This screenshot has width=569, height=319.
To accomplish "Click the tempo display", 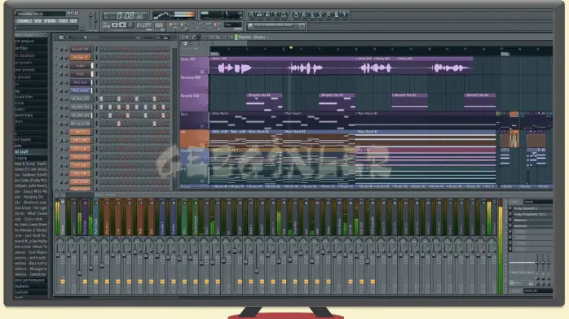I will point(144,25).
